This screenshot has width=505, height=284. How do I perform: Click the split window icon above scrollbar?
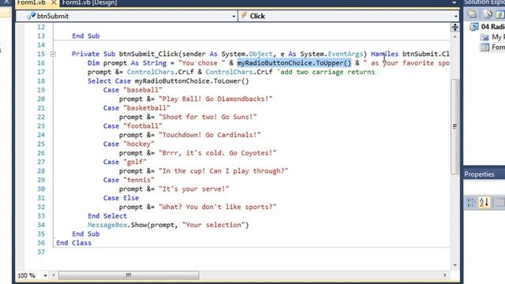[x=454, y=27]
